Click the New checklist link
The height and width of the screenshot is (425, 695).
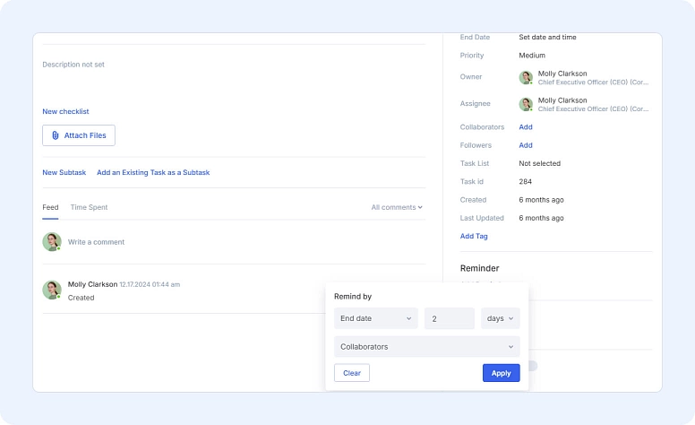(x=65, y=111)
